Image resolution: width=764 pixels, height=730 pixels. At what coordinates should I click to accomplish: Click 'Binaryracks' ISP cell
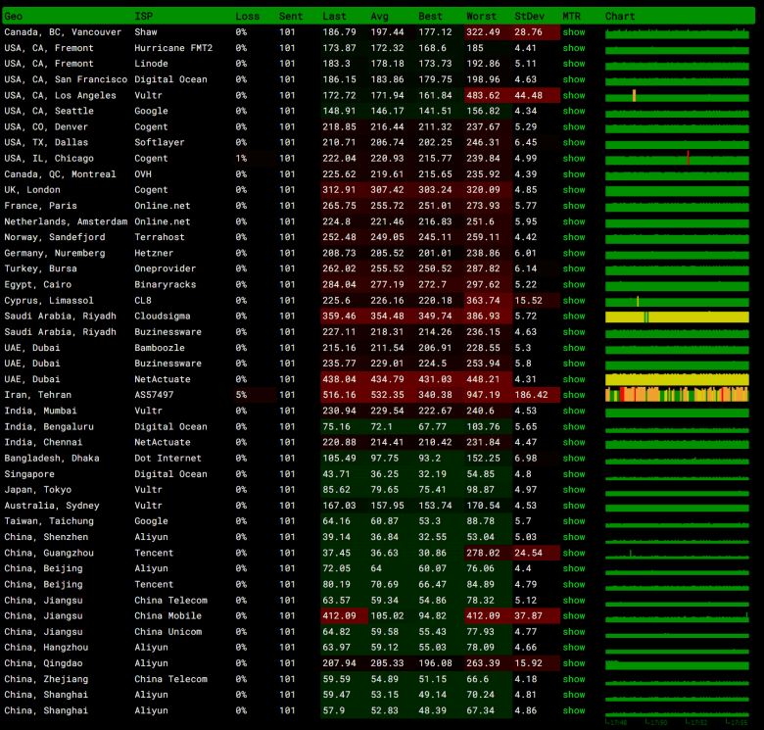(166, 284)
